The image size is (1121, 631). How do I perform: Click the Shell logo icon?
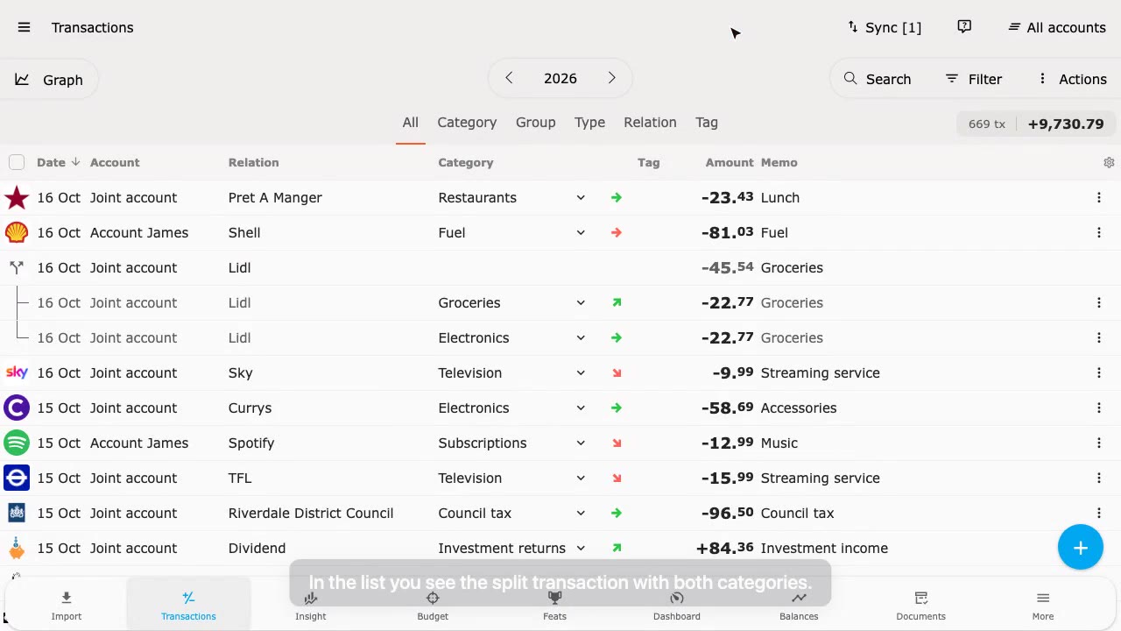click(x=17, y=232)
